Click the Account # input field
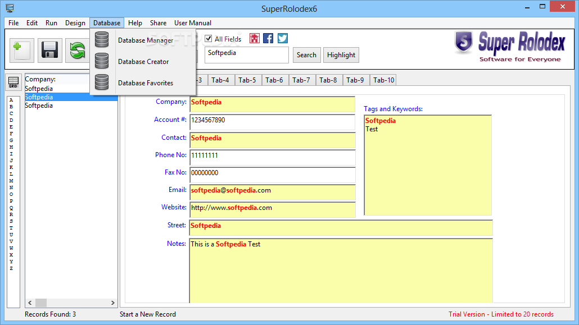This screenshot has width=579, height=325. 273,122
